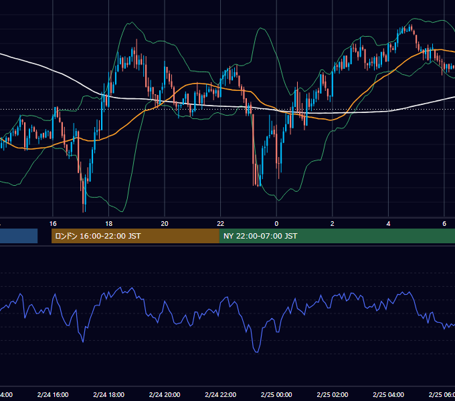Click the 2/24 18:00 date label on the oscillator axis

coord(109,394)
